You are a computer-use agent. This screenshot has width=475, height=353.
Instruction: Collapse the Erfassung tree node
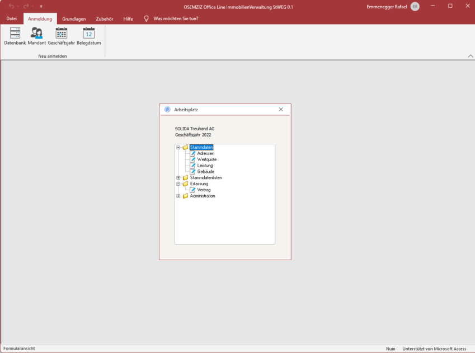point(178,183)
